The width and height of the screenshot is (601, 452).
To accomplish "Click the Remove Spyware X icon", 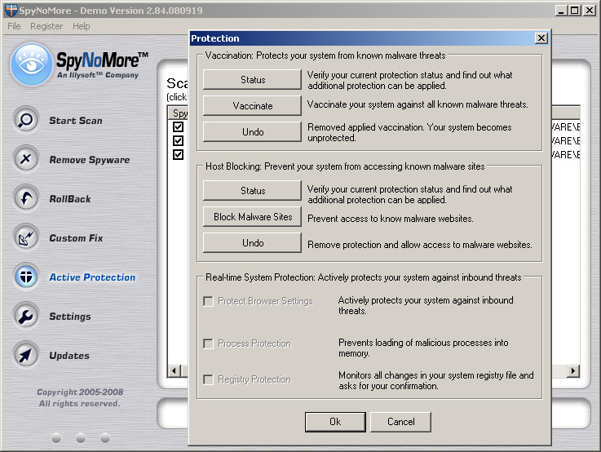I will click(26, 159).
